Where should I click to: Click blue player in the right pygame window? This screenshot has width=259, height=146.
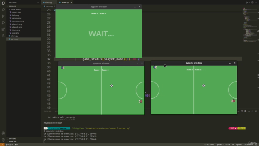tap(155, 67)
